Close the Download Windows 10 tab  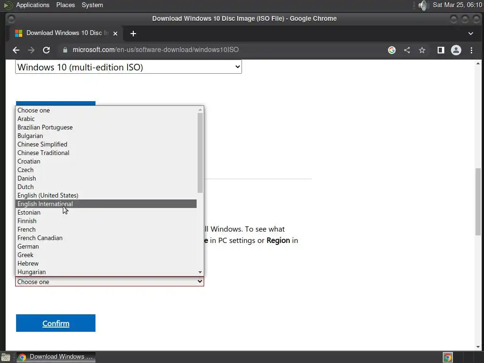click(x=115, y=34)
